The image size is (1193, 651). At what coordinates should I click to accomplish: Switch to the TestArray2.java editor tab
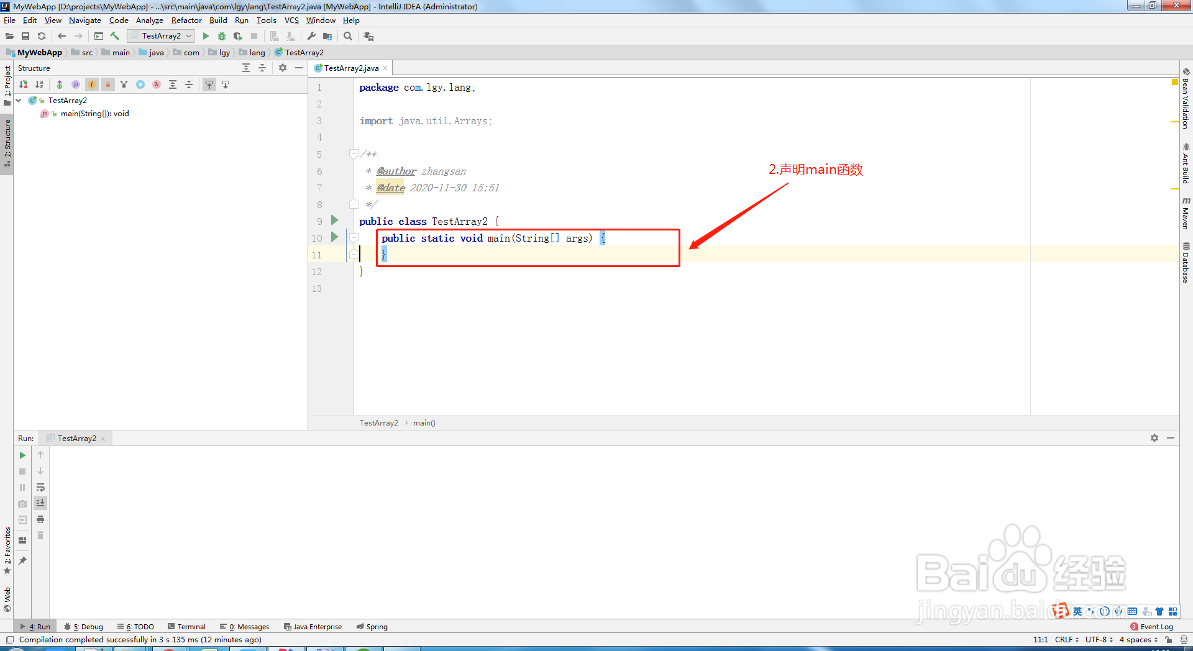(351, 68)
